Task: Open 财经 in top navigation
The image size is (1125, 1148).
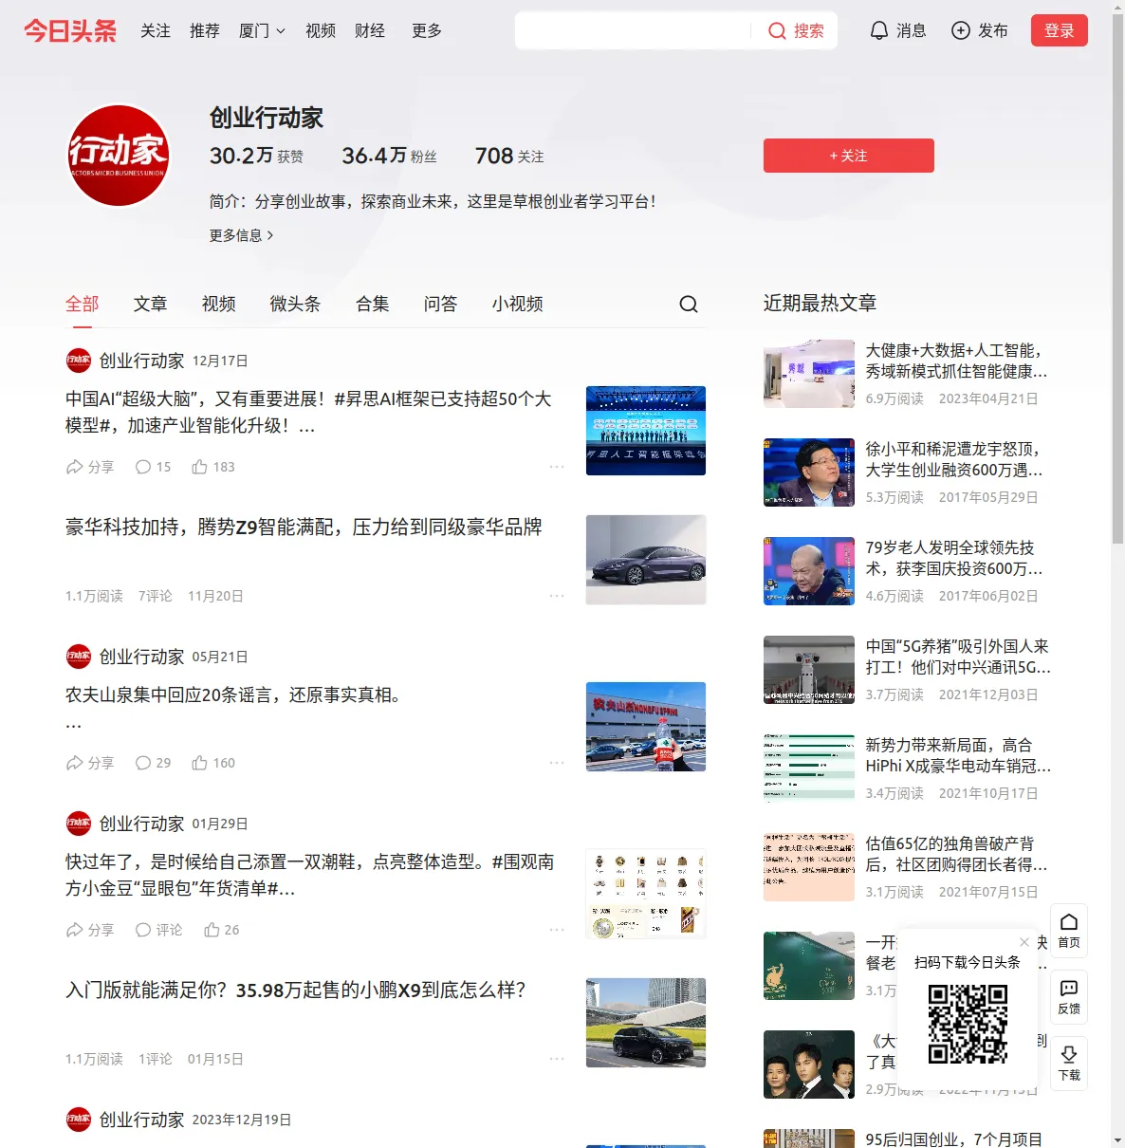Action: (x=370, y=30)
